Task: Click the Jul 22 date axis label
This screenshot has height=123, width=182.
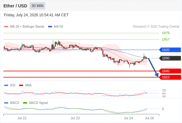Action: 22,118
